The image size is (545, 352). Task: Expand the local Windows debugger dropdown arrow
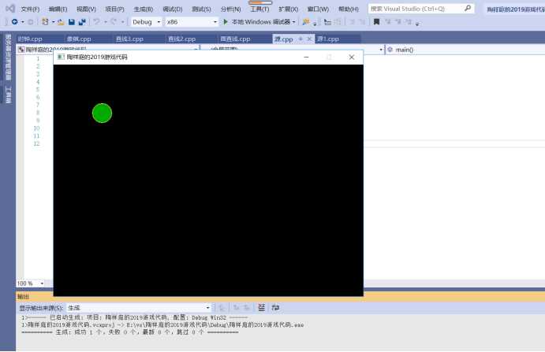[293, 22]
